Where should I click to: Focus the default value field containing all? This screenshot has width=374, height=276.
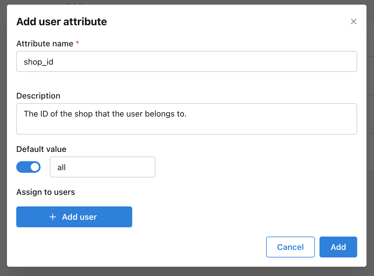pyautogui.click(x=103, y=167)
